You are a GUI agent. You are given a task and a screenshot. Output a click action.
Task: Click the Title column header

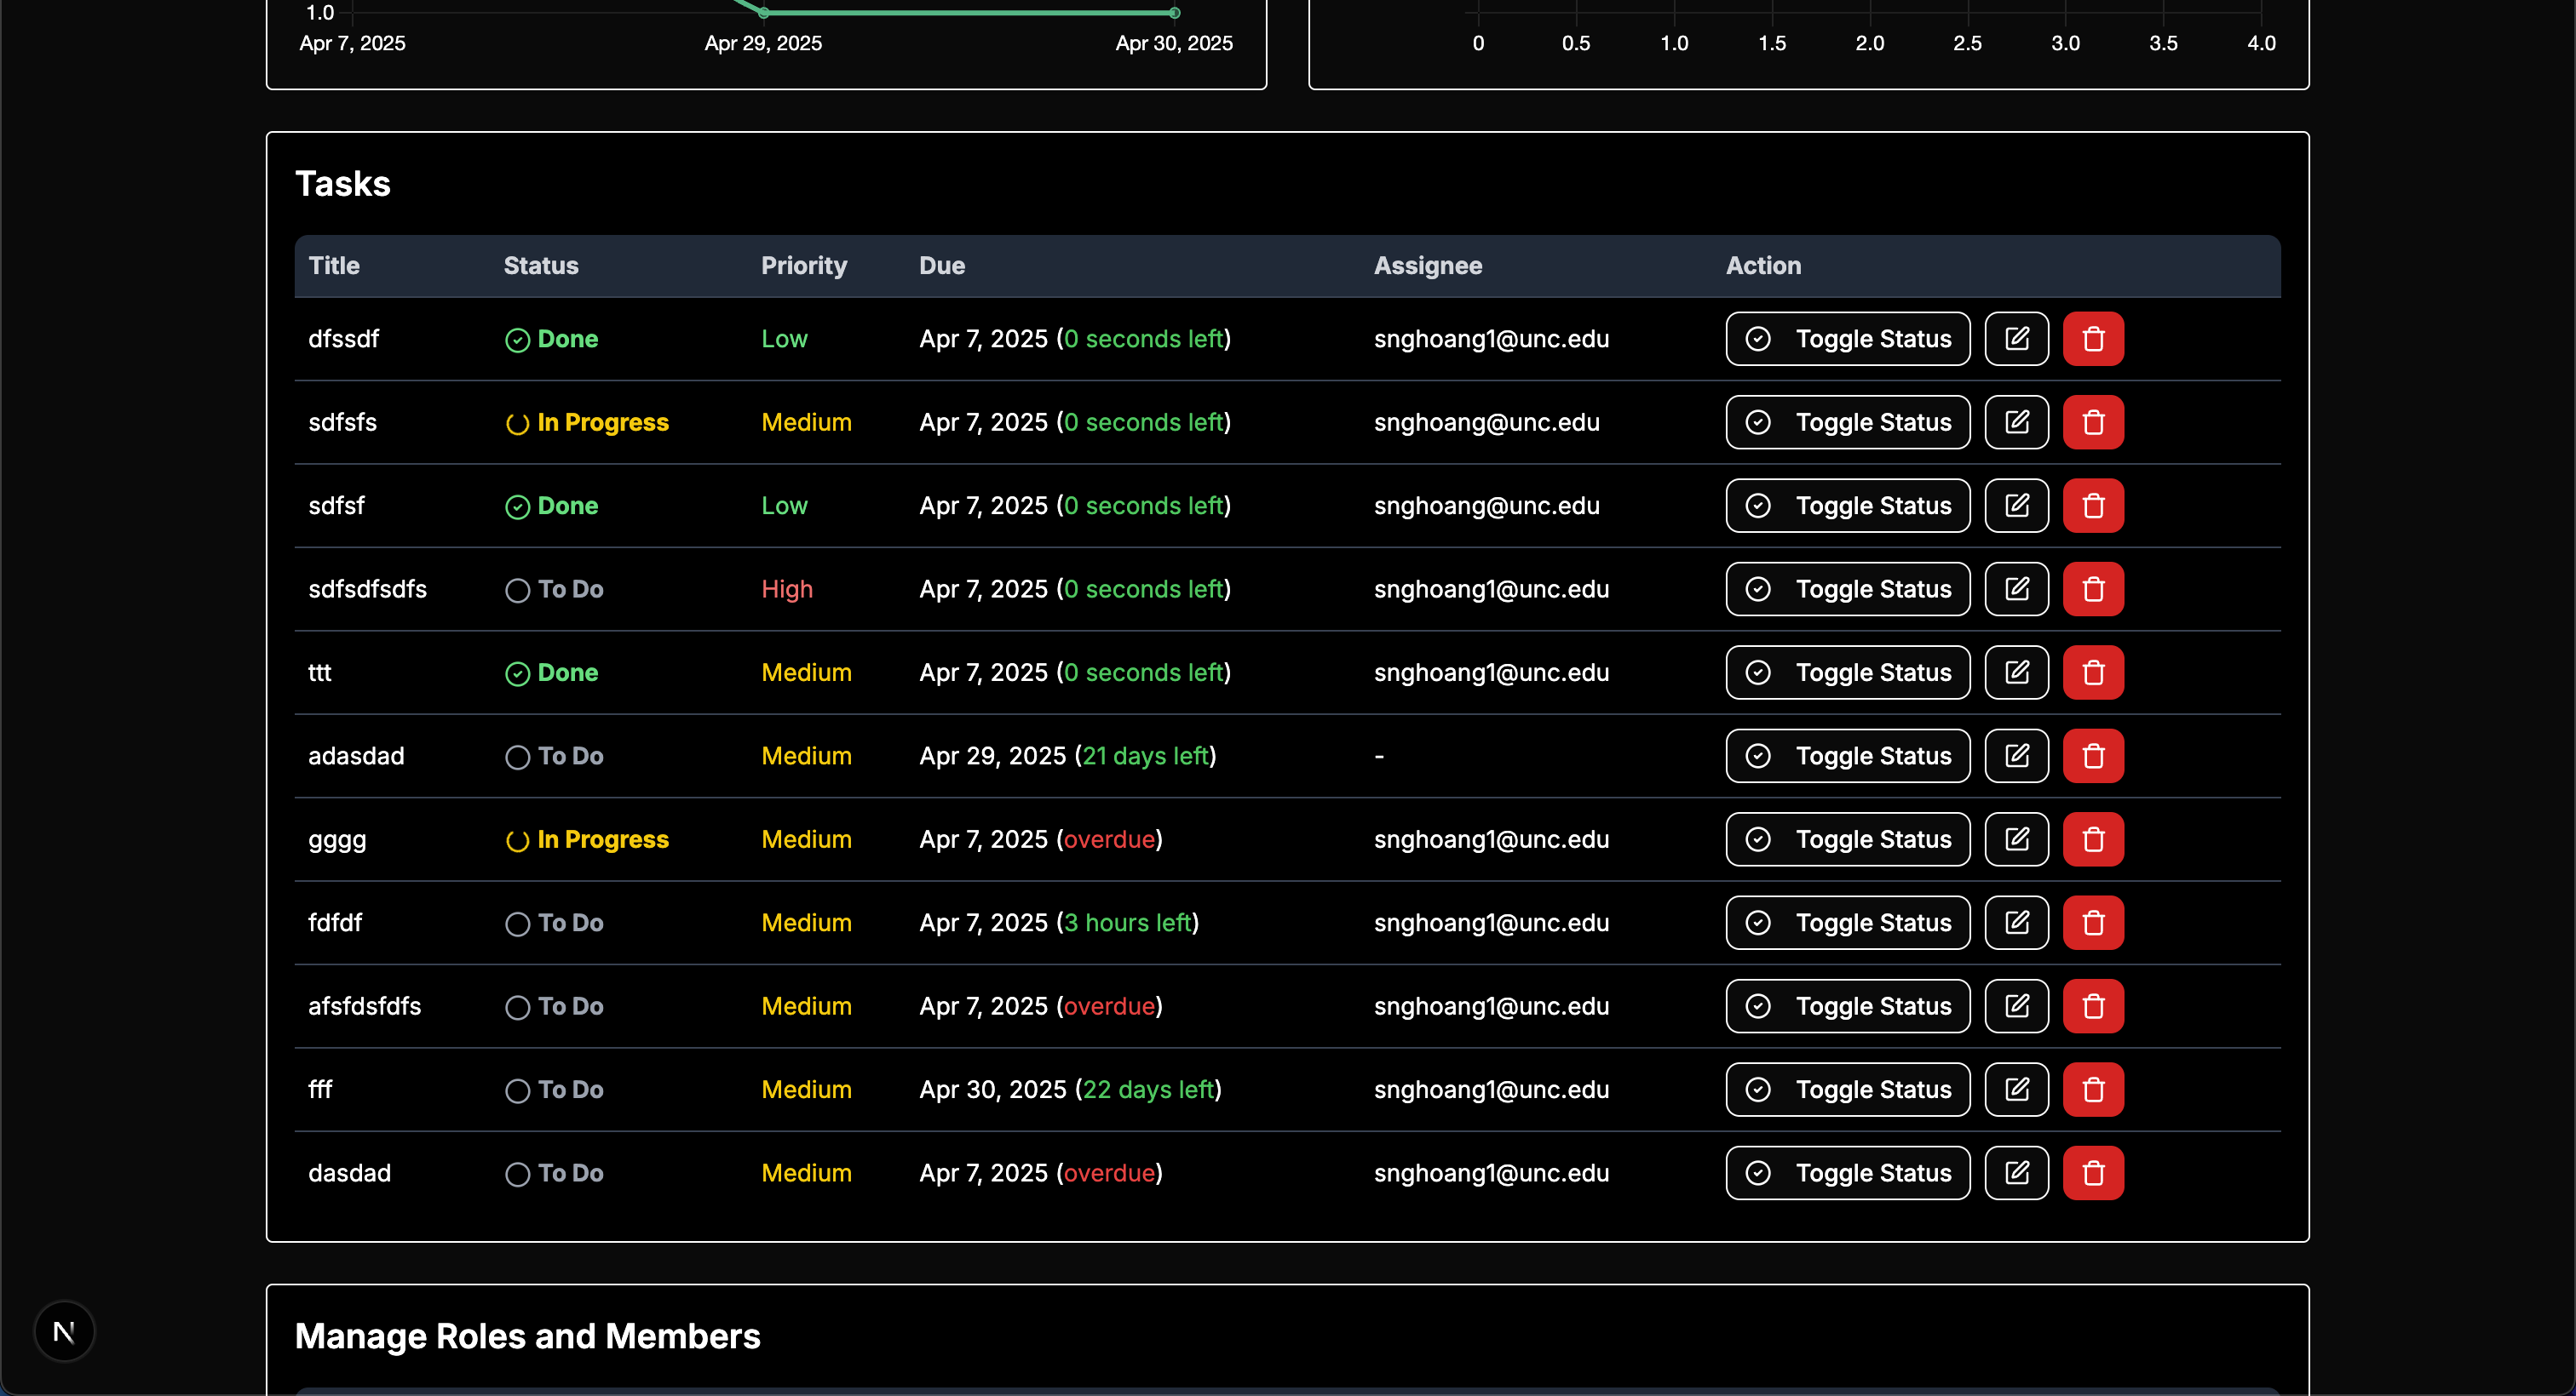(x=334, y=266)
